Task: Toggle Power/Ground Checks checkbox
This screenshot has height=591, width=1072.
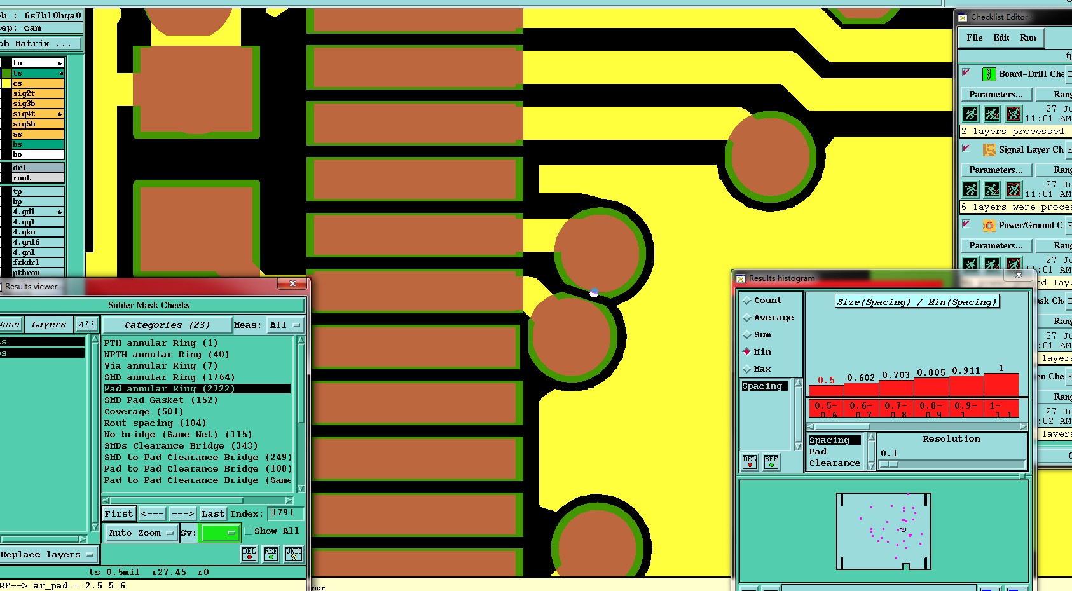Action: click(966, 224)
